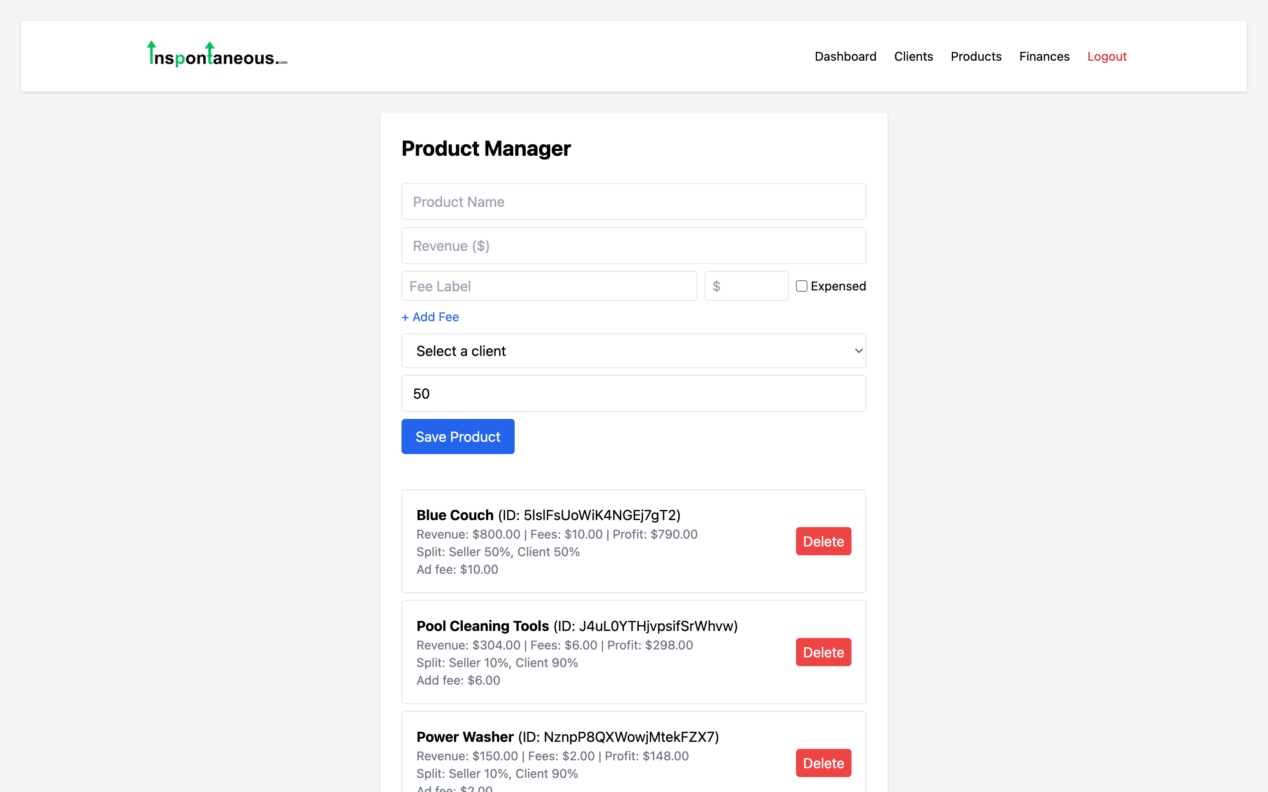Image resolution: width=1268 pixels, height=792 pixels.
Task: Expand the Select a client dropdown
Action: (x=633, y=351)
